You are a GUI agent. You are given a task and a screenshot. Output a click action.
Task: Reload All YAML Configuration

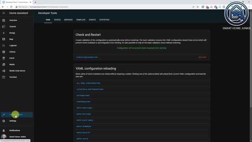(88, 83)
